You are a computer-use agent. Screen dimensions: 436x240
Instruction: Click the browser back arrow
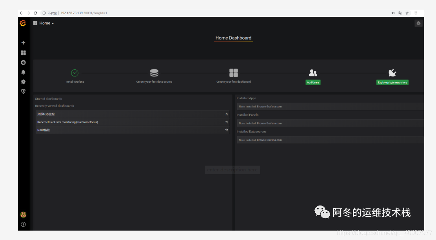coord(22,13)
